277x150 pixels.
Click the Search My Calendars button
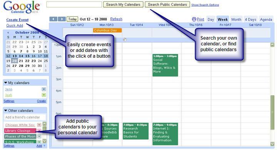pyautogui.click(x=123, y=5)
